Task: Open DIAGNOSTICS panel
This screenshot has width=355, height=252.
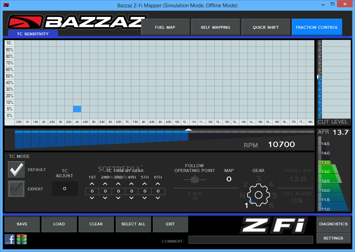Action: tap(334, 224)
